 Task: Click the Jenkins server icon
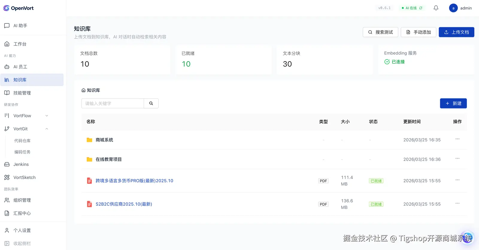point(7,164)
